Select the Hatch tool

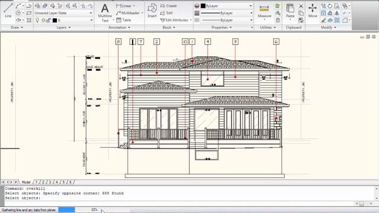29,20
